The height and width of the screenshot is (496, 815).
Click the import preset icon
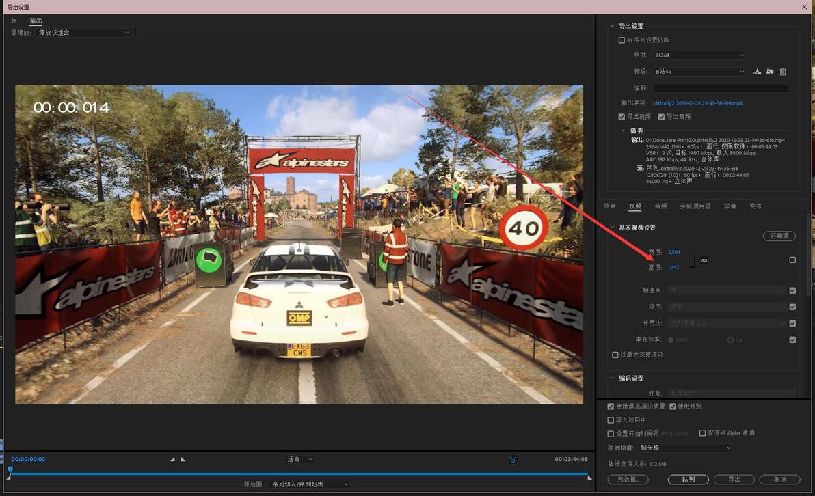[x=770, y=72]
